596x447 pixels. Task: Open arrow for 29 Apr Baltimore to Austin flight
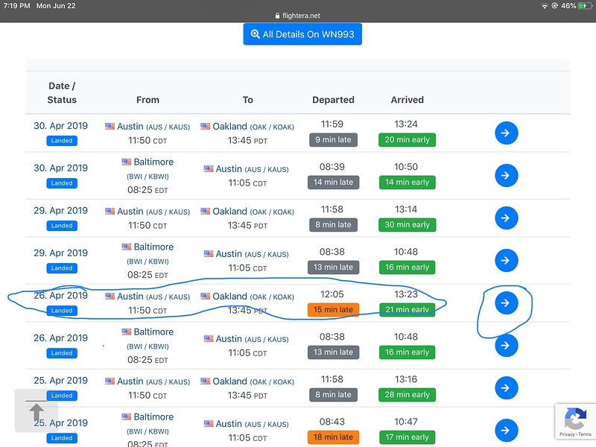pyautogui.click(x=507, y=260)
